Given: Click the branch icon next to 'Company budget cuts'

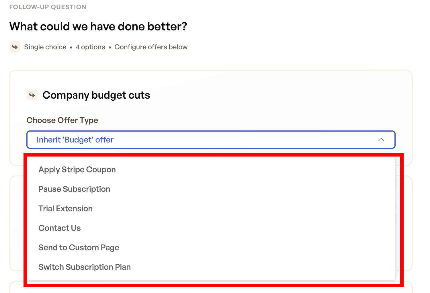Looking at the screenshot, I should [x=32, y=95].
